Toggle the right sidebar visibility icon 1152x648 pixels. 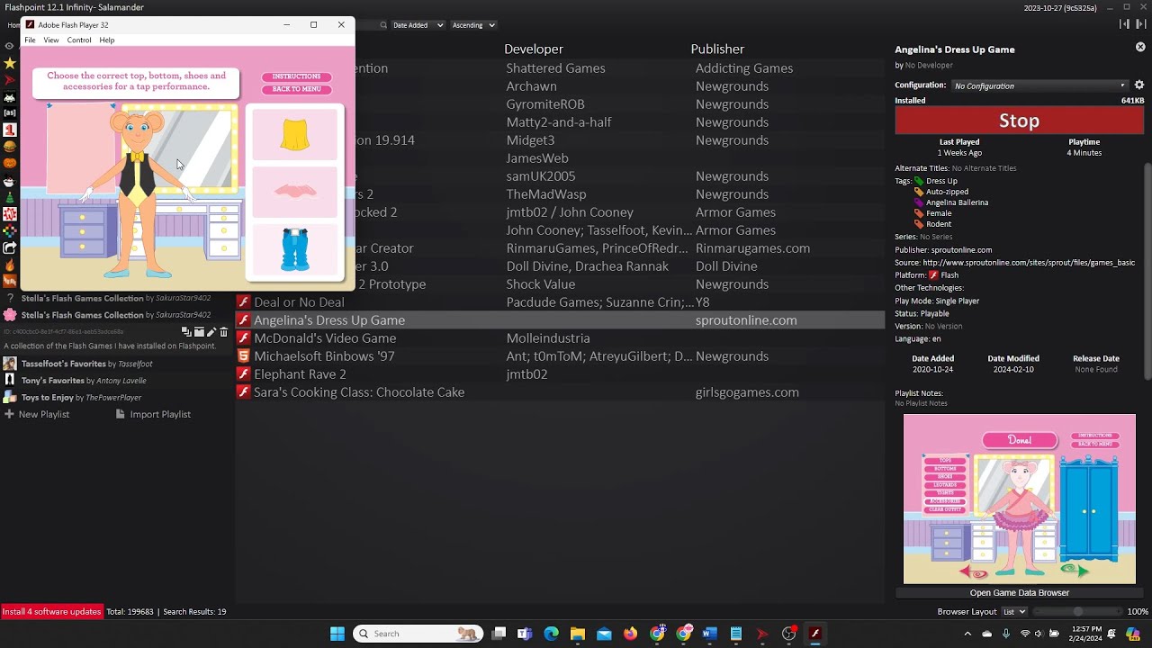[1140, 24]
